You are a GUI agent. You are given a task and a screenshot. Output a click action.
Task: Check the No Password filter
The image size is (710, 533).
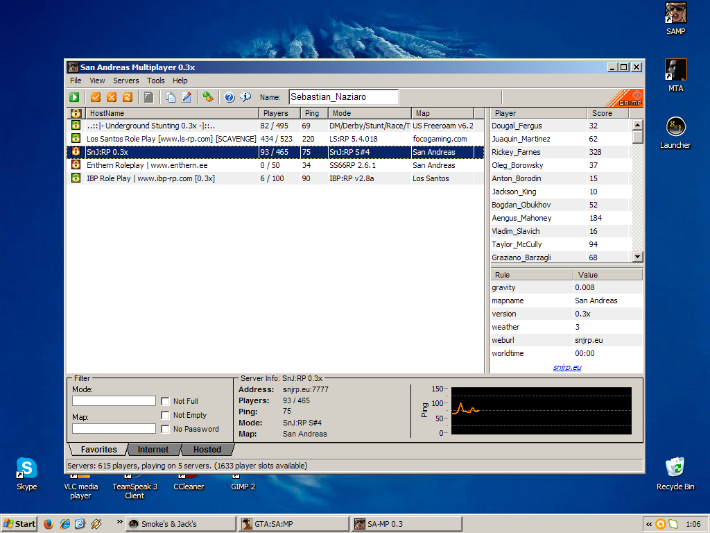pyautogui.click(x=165, y=429)
